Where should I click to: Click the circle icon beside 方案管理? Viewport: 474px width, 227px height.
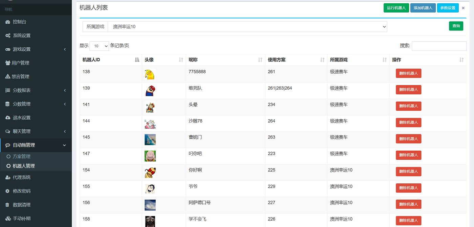[8, 156]
